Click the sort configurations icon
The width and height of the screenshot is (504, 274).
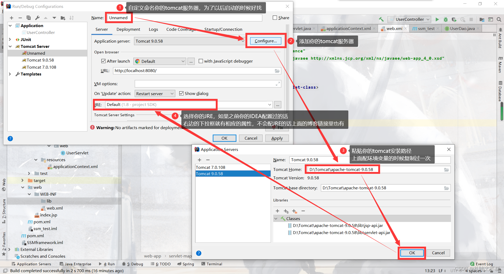point(71,18)
